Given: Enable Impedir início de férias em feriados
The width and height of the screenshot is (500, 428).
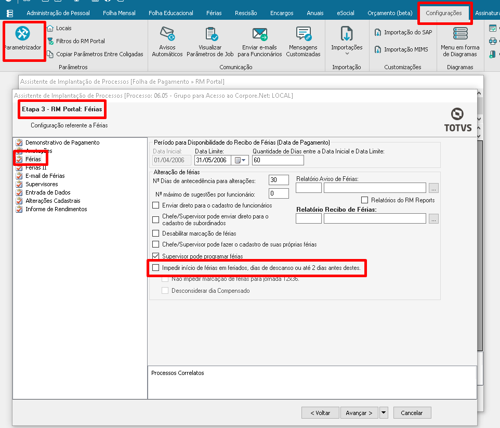Looking at the screenshot, I should click(x=155, y=267).
